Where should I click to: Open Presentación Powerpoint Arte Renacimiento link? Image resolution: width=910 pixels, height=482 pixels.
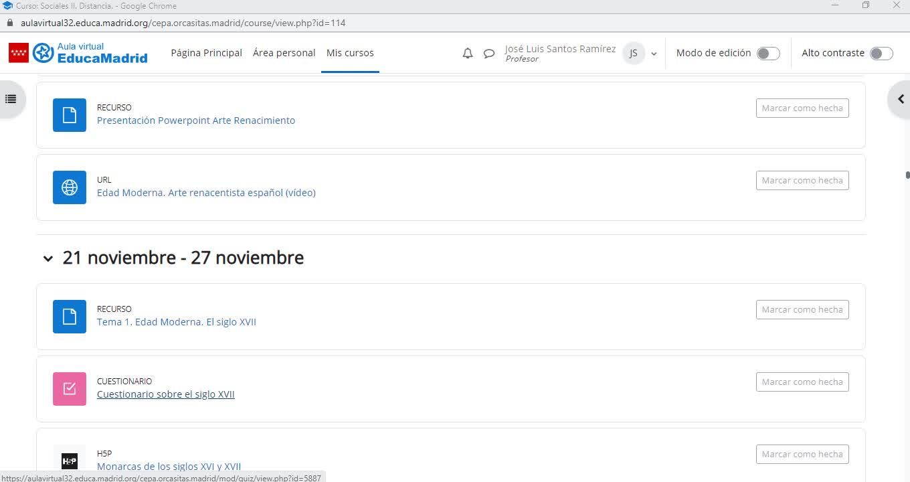[x=196, y=120]
